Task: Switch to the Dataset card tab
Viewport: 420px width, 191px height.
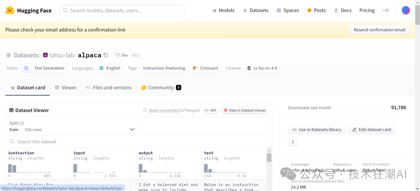Action: [x=28, y=88]
